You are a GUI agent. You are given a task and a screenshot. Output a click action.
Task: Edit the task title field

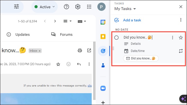click(x=138, y=37)
